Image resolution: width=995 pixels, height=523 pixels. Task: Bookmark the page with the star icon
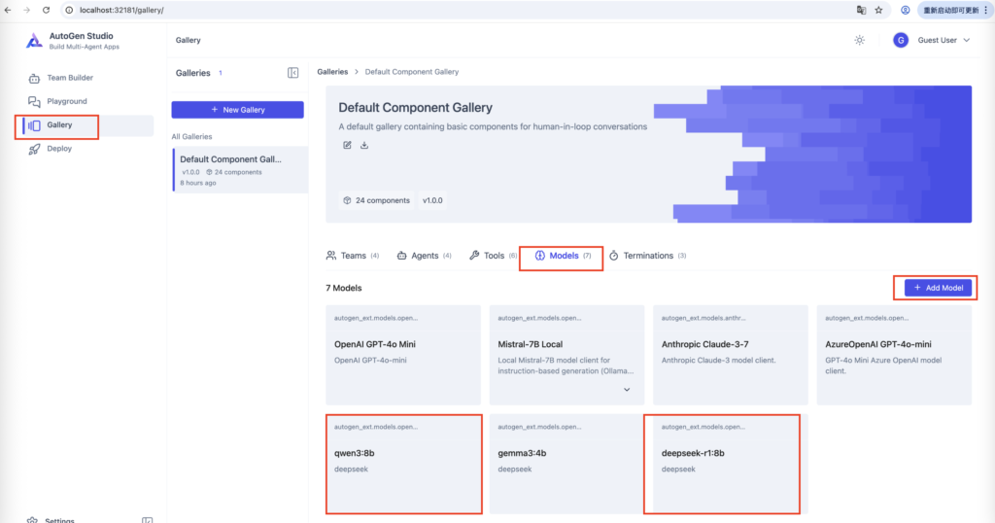point(878,10)
